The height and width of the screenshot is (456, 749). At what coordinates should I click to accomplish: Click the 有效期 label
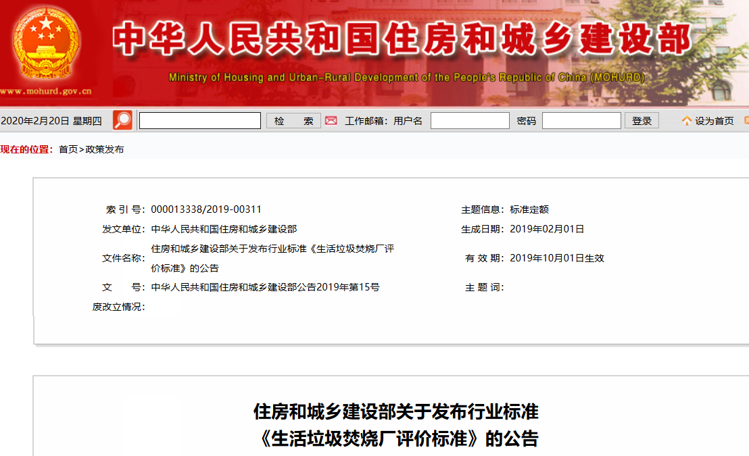pyautogui.click(x=485, y=258)
